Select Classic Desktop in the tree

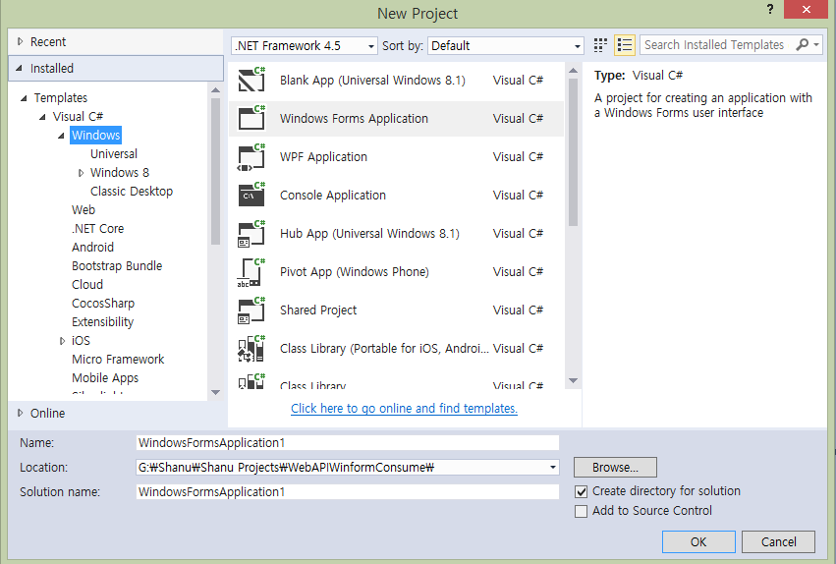pos(132,192)
